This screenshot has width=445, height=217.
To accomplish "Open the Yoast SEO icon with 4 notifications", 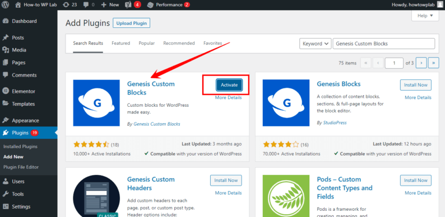I will 128,5.
